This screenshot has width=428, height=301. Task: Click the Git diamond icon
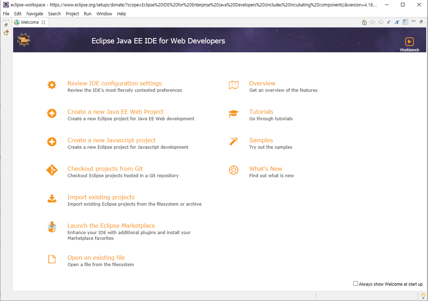click(x=52, y=170)
